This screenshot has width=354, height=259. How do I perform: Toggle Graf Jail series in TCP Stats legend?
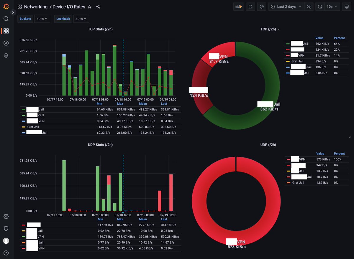[x=33, y=127]
